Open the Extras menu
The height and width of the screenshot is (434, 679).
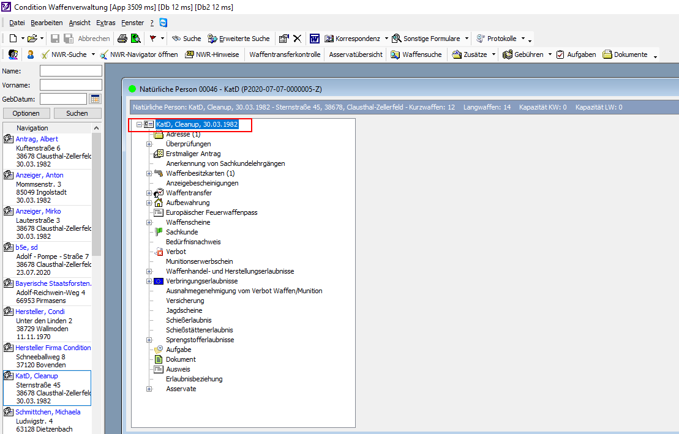105,23
